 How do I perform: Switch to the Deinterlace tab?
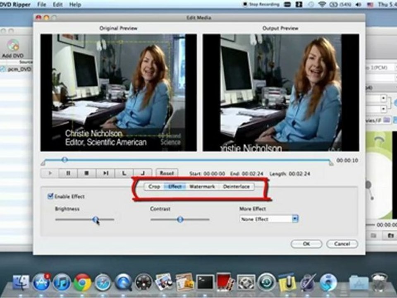[x=236, y=187]
